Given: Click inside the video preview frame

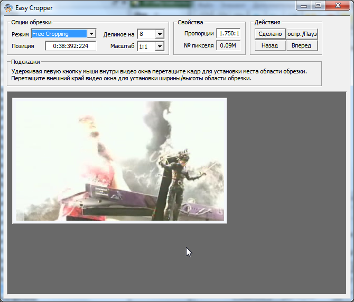Looking at the screenshot, I should tap(119, 161).
